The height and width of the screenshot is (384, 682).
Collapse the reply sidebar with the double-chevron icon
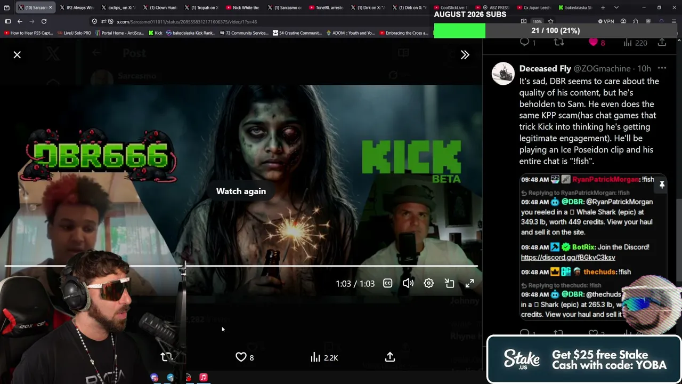click(x=465, y=55)
